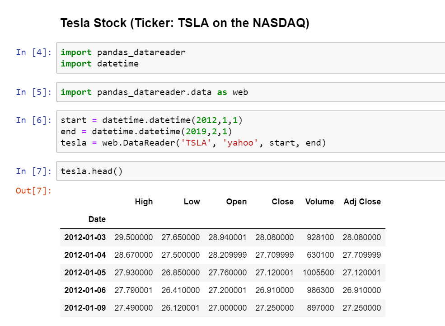Click into the pandas_datareader.data as web cell

251,92
